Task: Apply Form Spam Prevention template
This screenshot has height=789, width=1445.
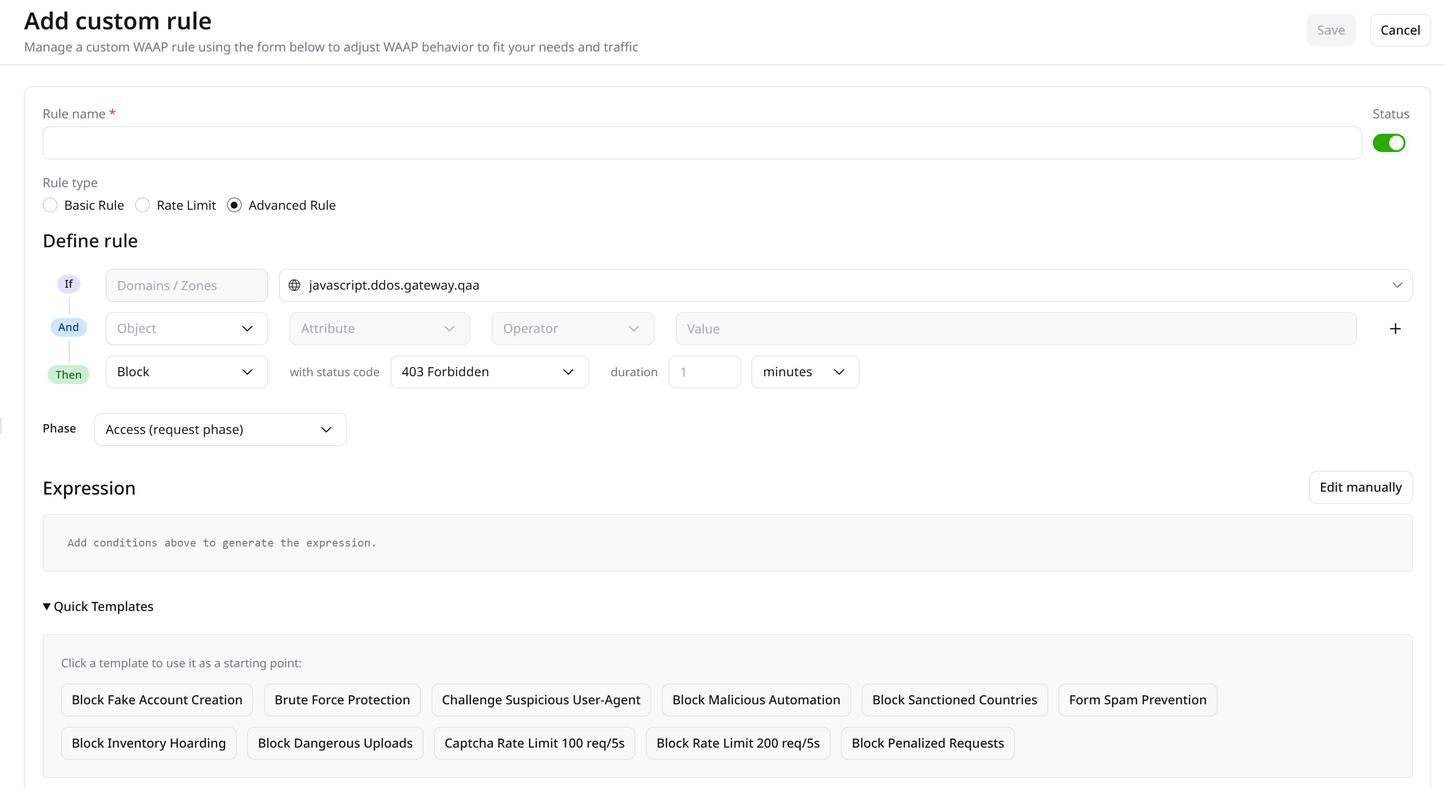Action: 1138,700
